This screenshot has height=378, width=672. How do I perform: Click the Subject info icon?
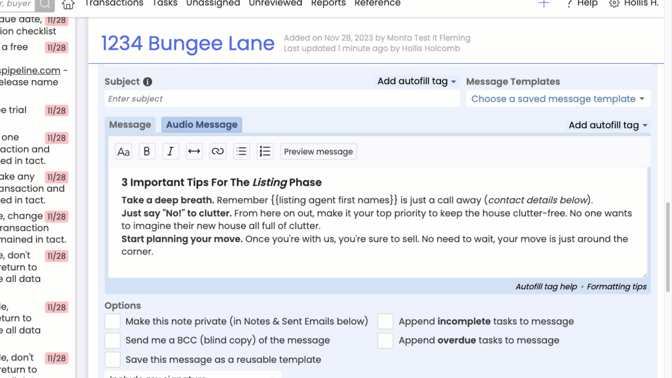[148, 82]
